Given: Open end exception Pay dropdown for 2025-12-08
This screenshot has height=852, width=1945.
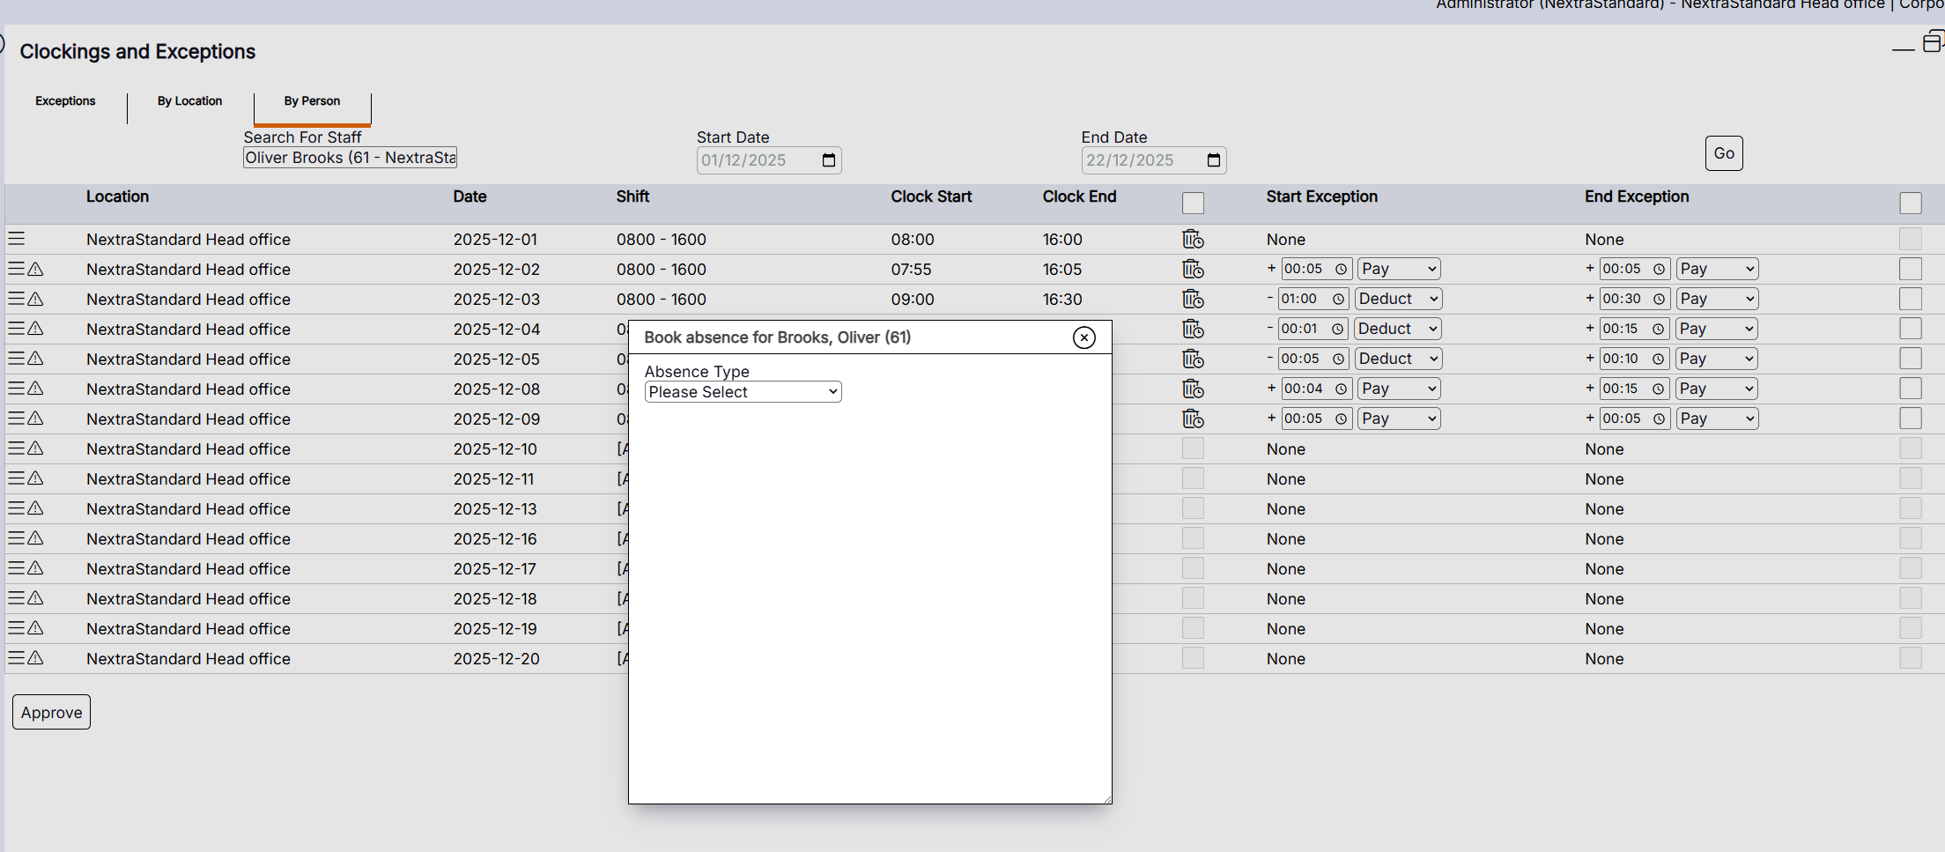Looking at the screenshot, I should click(x=1717, y=389).
